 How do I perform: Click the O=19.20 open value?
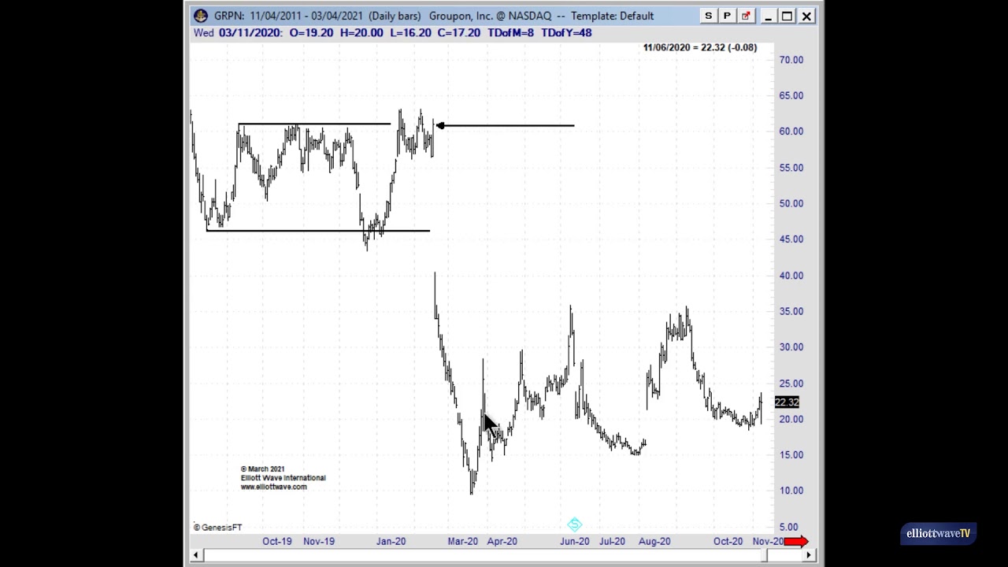[311, 32]
